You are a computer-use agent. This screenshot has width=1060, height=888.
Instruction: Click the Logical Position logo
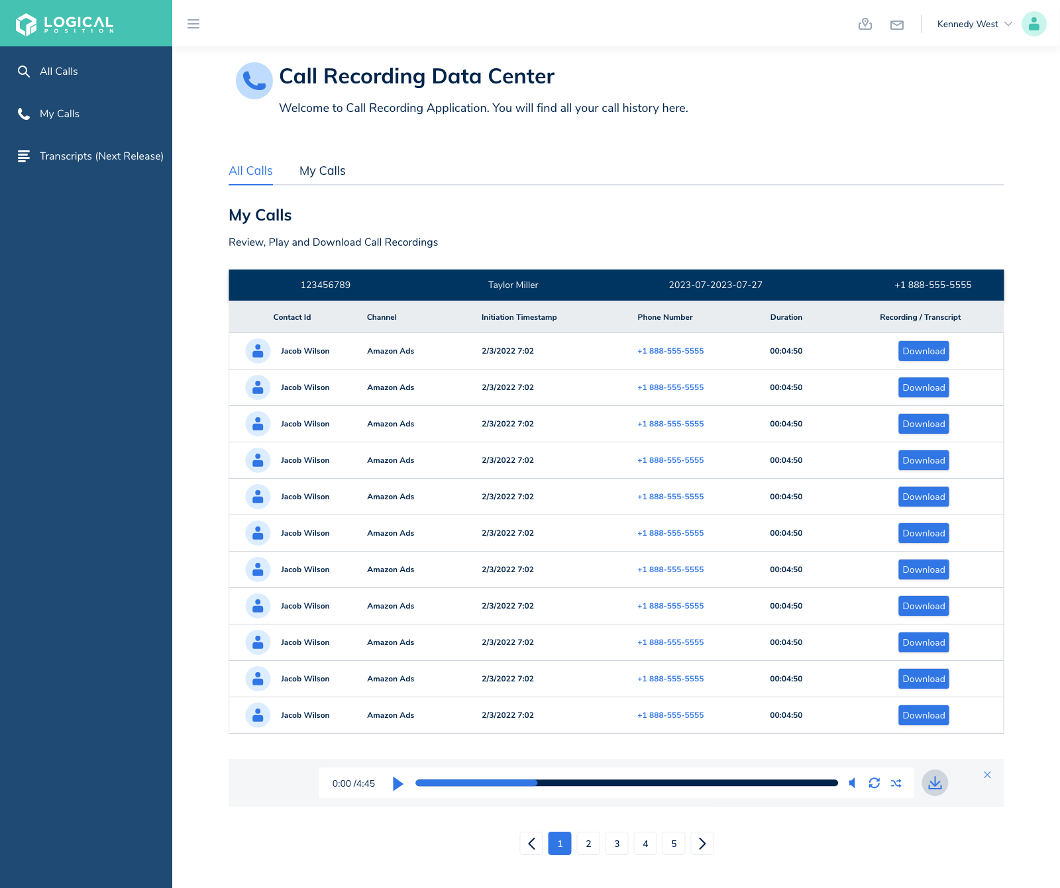coord(65,24)
